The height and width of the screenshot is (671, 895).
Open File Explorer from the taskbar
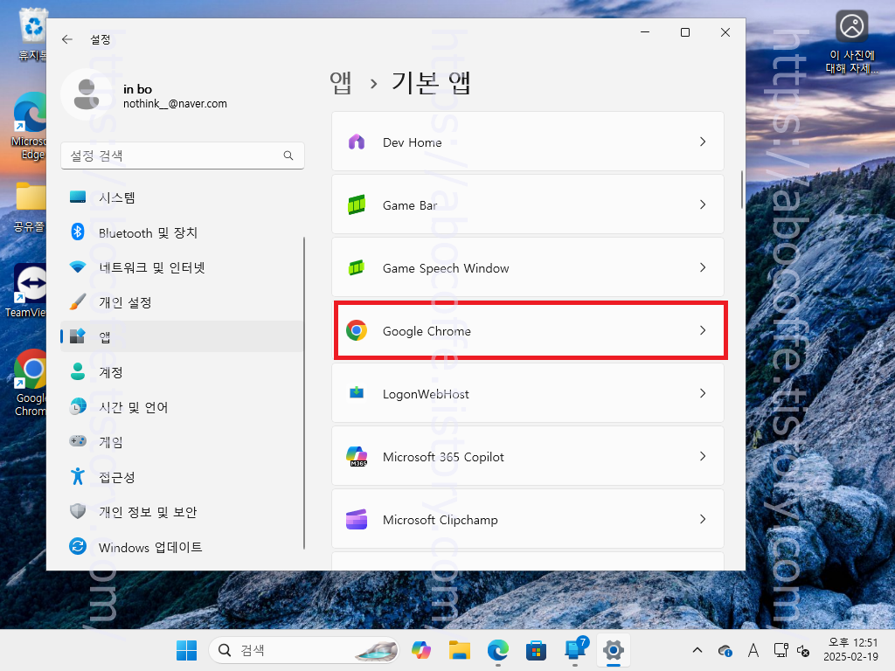(x=460, y=650)
